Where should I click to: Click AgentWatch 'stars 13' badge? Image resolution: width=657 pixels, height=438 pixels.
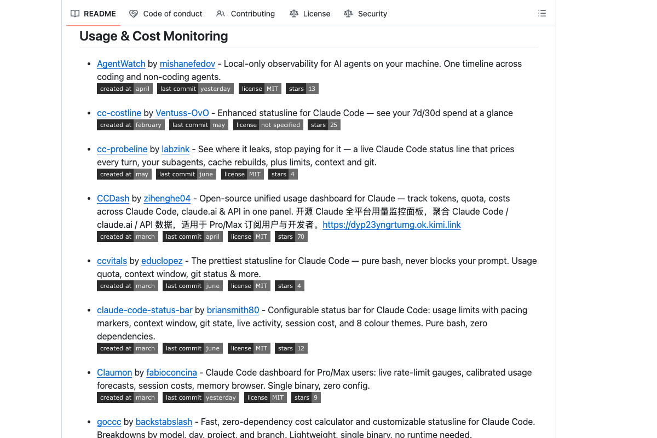[302, 89]
